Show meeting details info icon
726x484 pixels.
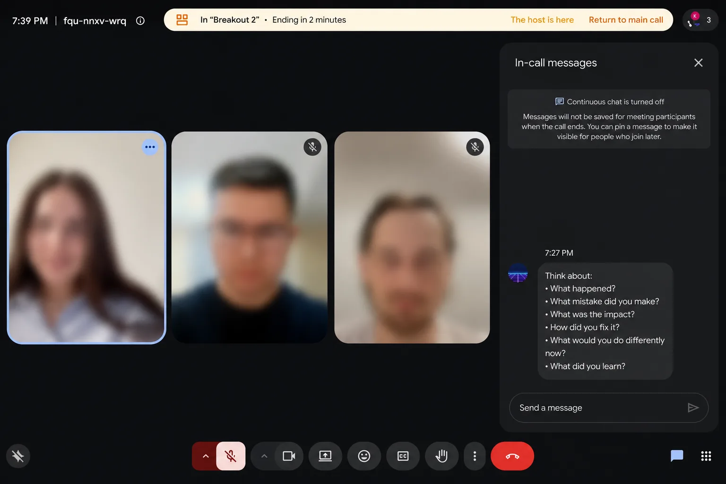(140, 20)
